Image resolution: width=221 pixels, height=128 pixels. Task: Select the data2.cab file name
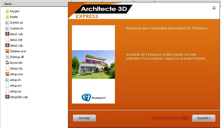[x=16, y=46]
